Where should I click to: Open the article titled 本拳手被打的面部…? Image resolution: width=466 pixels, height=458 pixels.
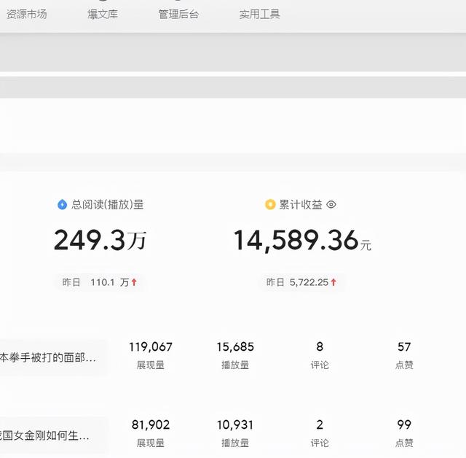click(48, 358)
